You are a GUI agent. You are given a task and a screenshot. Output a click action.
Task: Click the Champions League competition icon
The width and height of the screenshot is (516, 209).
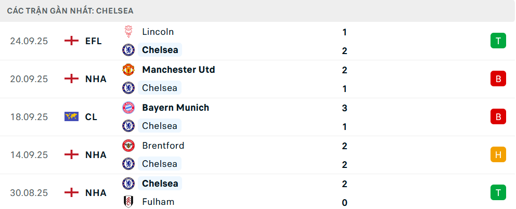point(71,117)
